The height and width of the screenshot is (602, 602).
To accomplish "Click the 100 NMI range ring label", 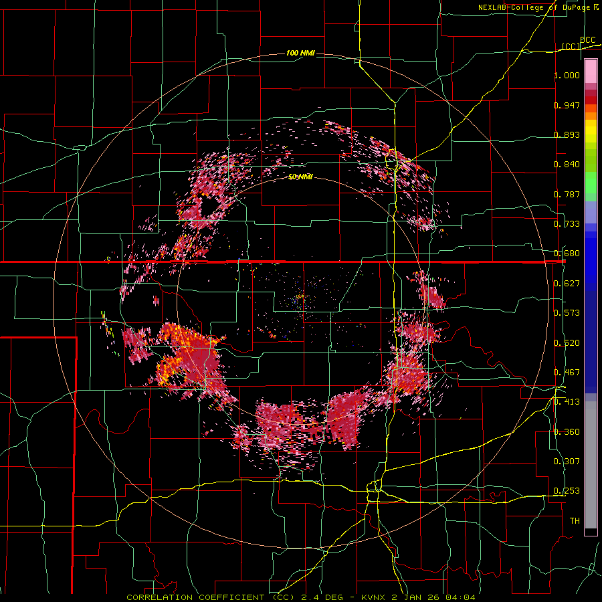I will point(300,53).
